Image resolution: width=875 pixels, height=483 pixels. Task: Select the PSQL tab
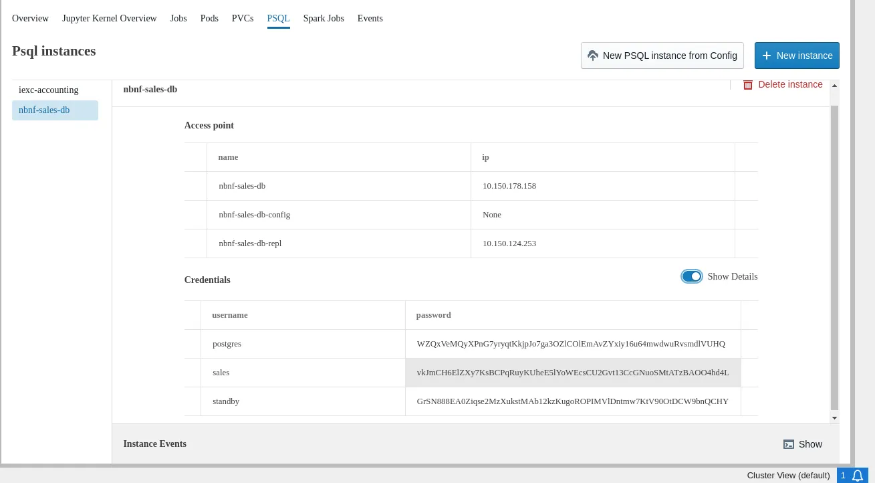click(278, 19)
